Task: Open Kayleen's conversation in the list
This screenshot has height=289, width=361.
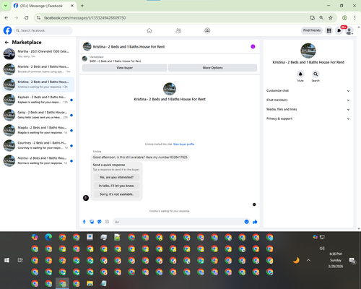Action: [x=38, y=100]
